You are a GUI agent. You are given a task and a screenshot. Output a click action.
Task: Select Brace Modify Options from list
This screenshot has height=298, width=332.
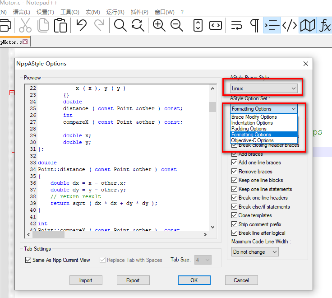coord(264,117)
